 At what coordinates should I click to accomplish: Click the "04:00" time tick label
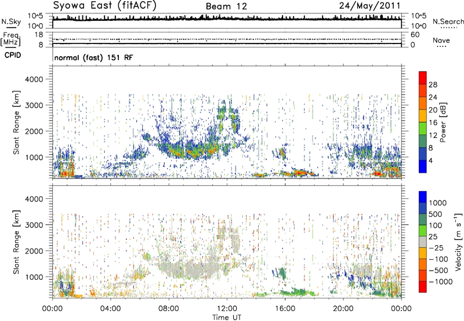(110, 309)
